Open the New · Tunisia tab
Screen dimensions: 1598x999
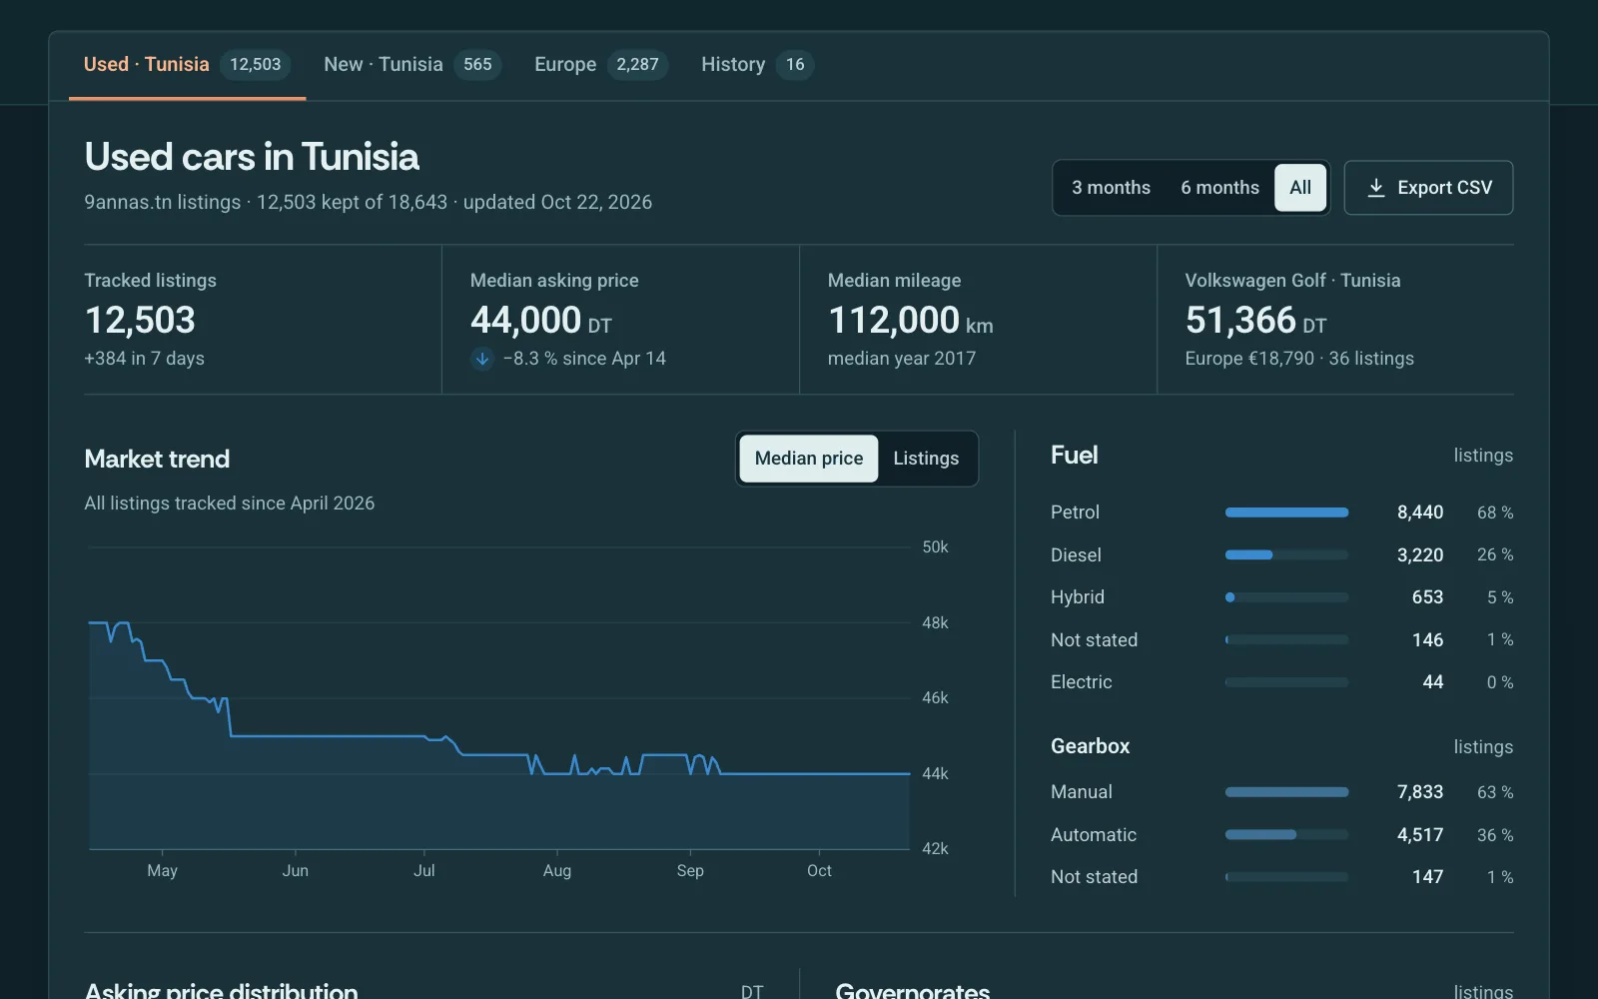click(x=412, y=65)
